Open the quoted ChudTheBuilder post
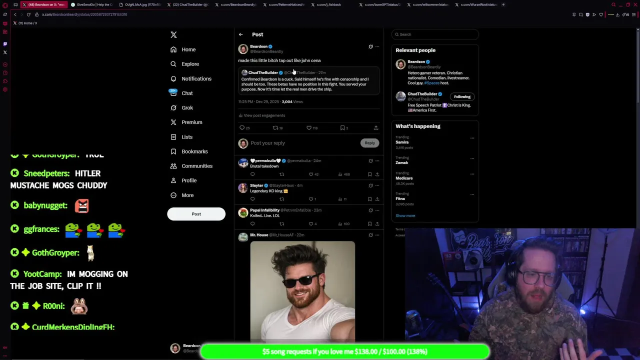Viewport: 640px width, 360px height. [308, 81]
